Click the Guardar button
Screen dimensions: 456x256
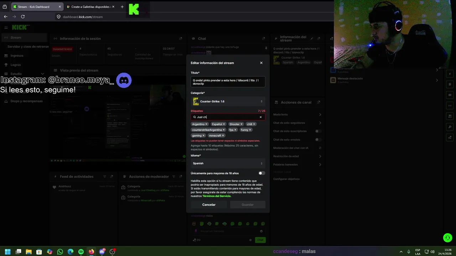[x=248, y=204]
